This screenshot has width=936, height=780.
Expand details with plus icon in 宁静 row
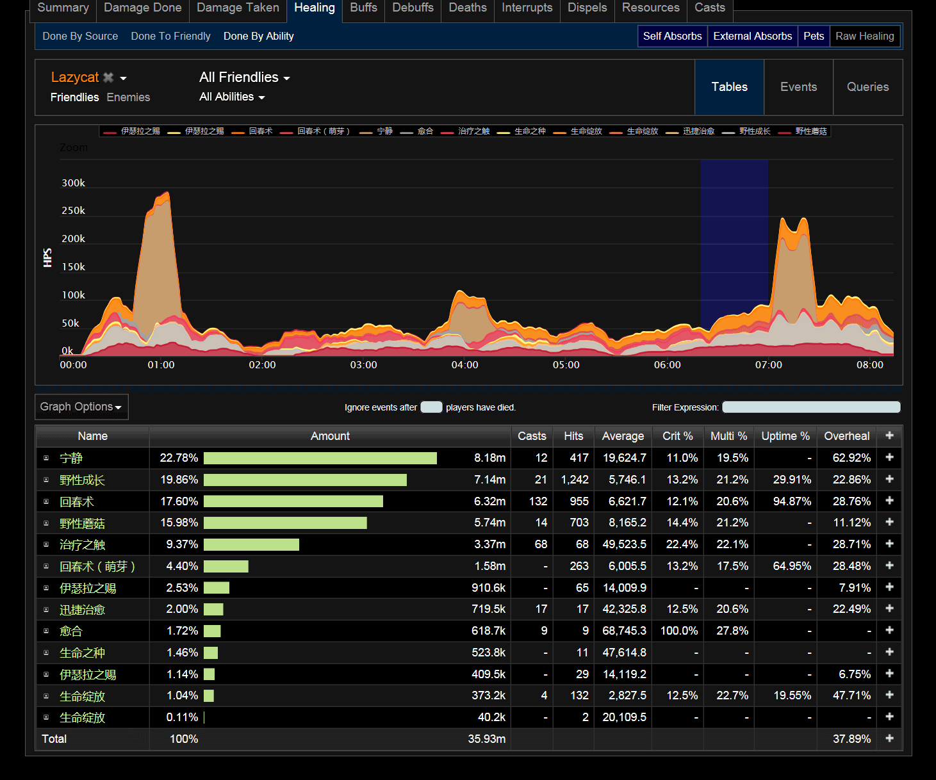click(889, 457)
